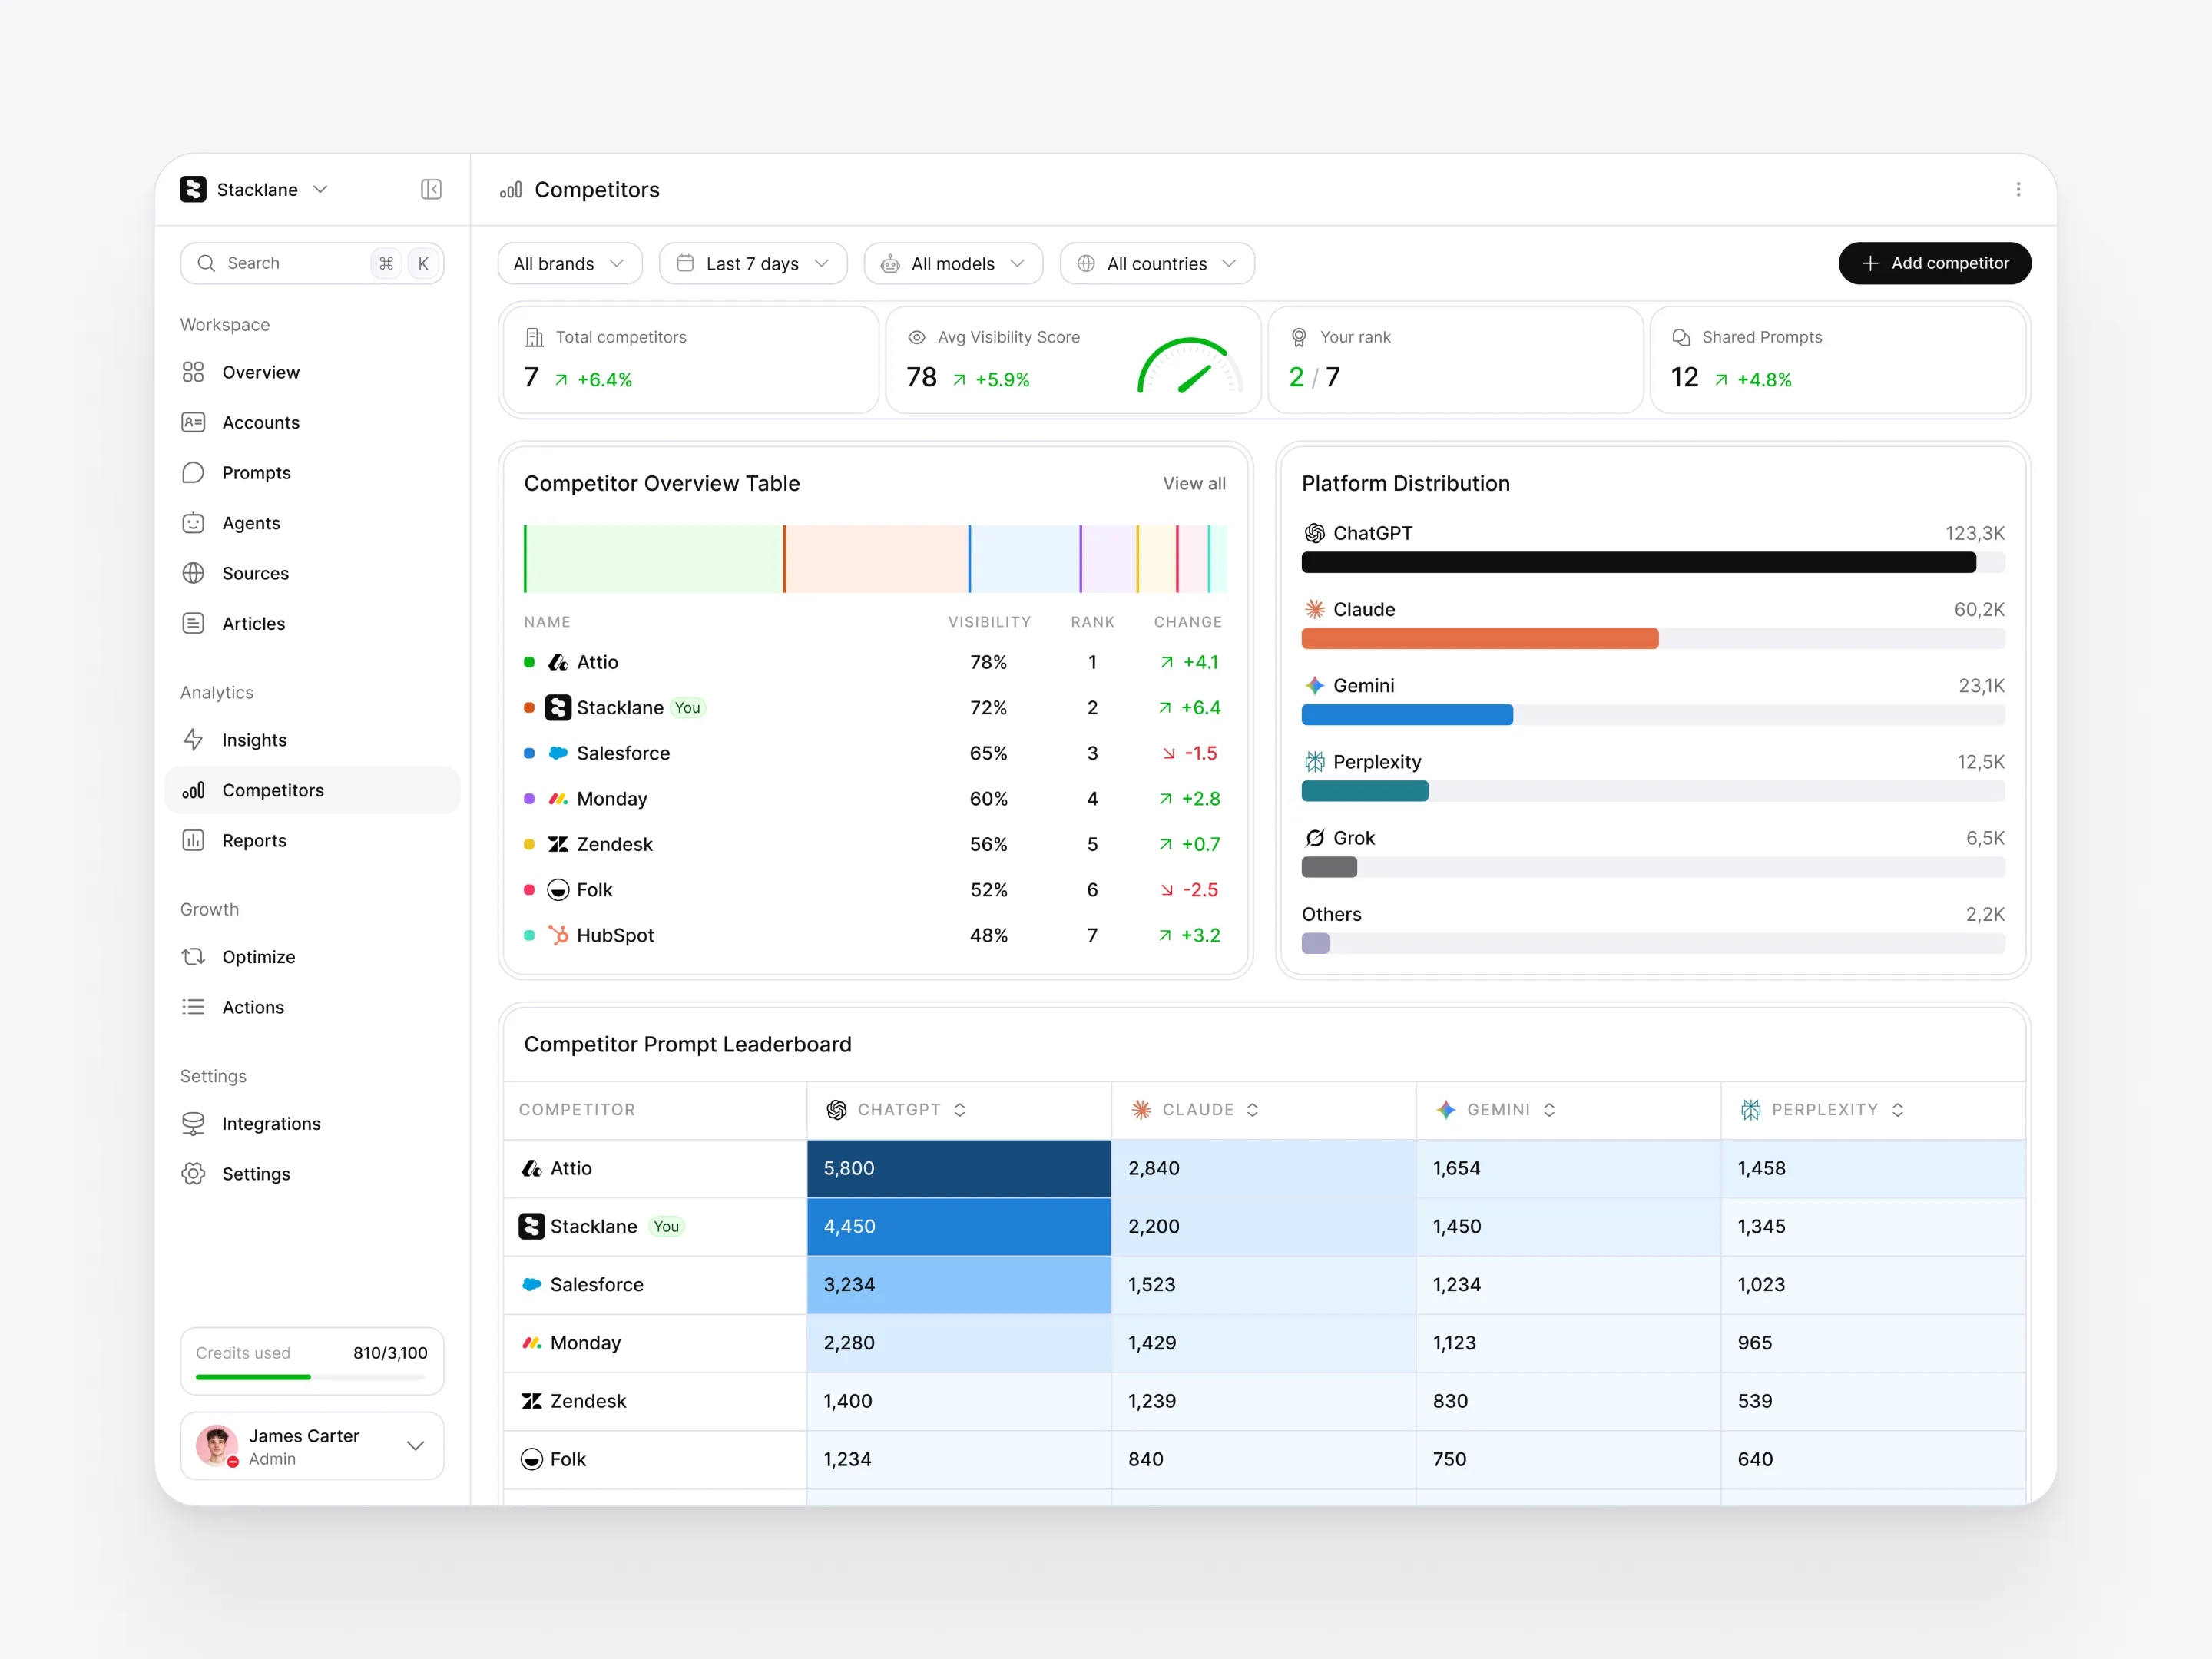Click the Agents robot icon
Viewport: 2212px width, 1659px height.
tap(193, 523)
